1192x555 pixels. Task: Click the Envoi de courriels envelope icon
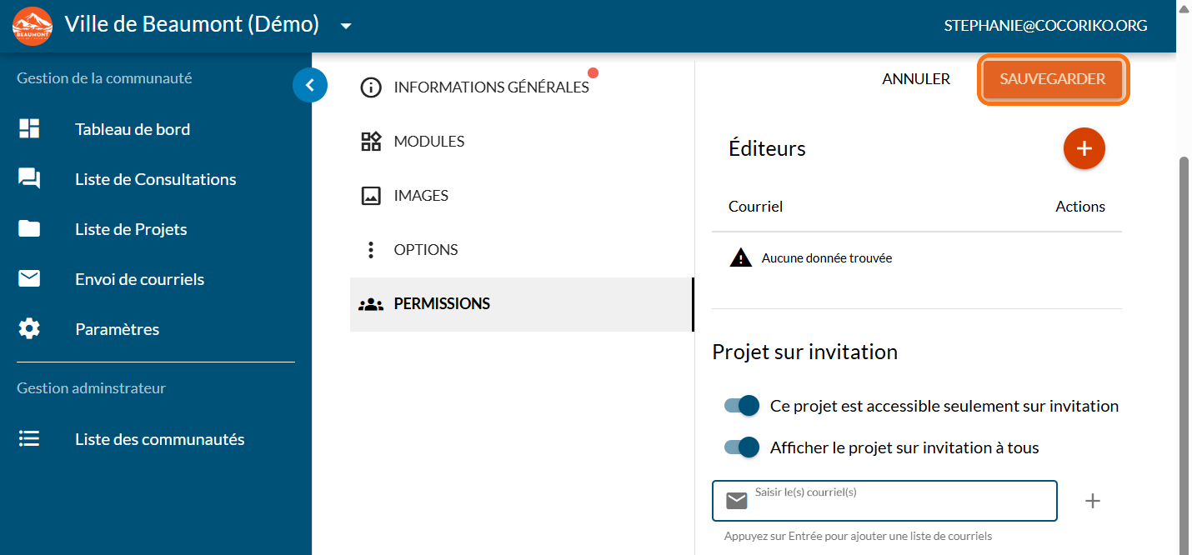pos(29,279)
